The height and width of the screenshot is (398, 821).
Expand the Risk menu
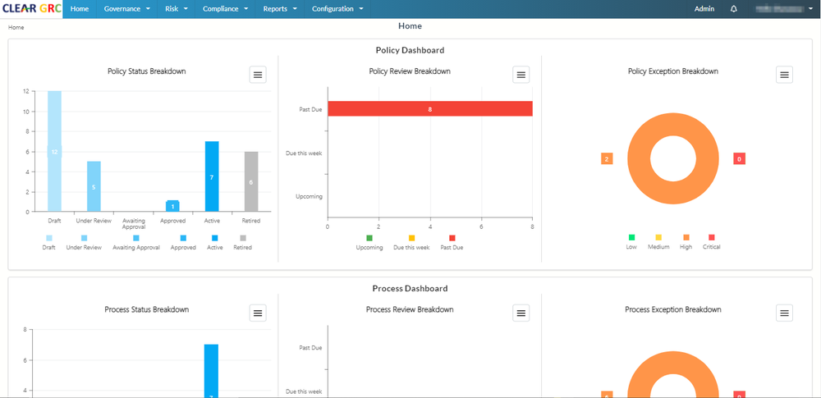[176, 9]
